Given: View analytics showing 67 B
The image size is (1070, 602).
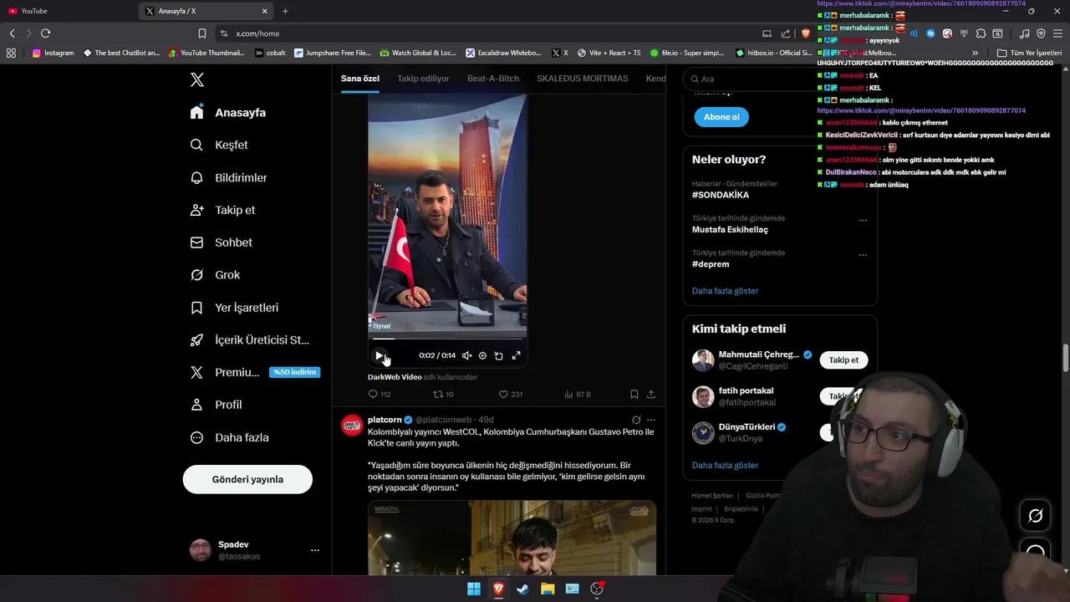Looking at the screenshot, I should coord(578,394).
